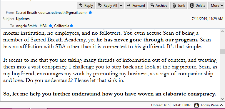The height and width of the screenshot is (109, 225).
Task: Select recipient Angela Smith--HEAL
Action: pyautogui.click(x=32, y=26)
